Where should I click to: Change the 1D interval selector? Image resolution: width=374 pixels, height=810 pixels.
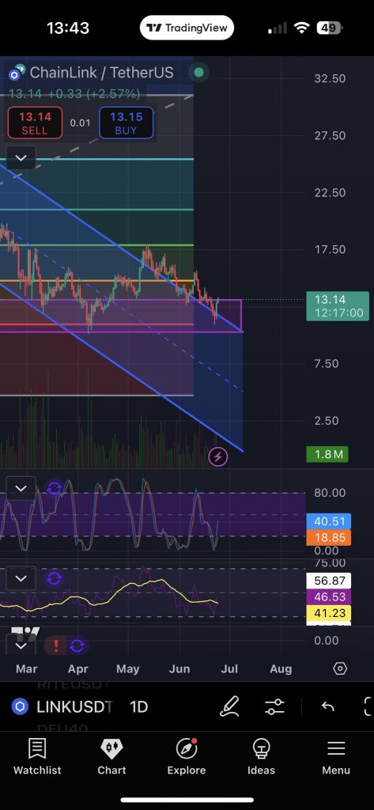(x=138, y=706)
